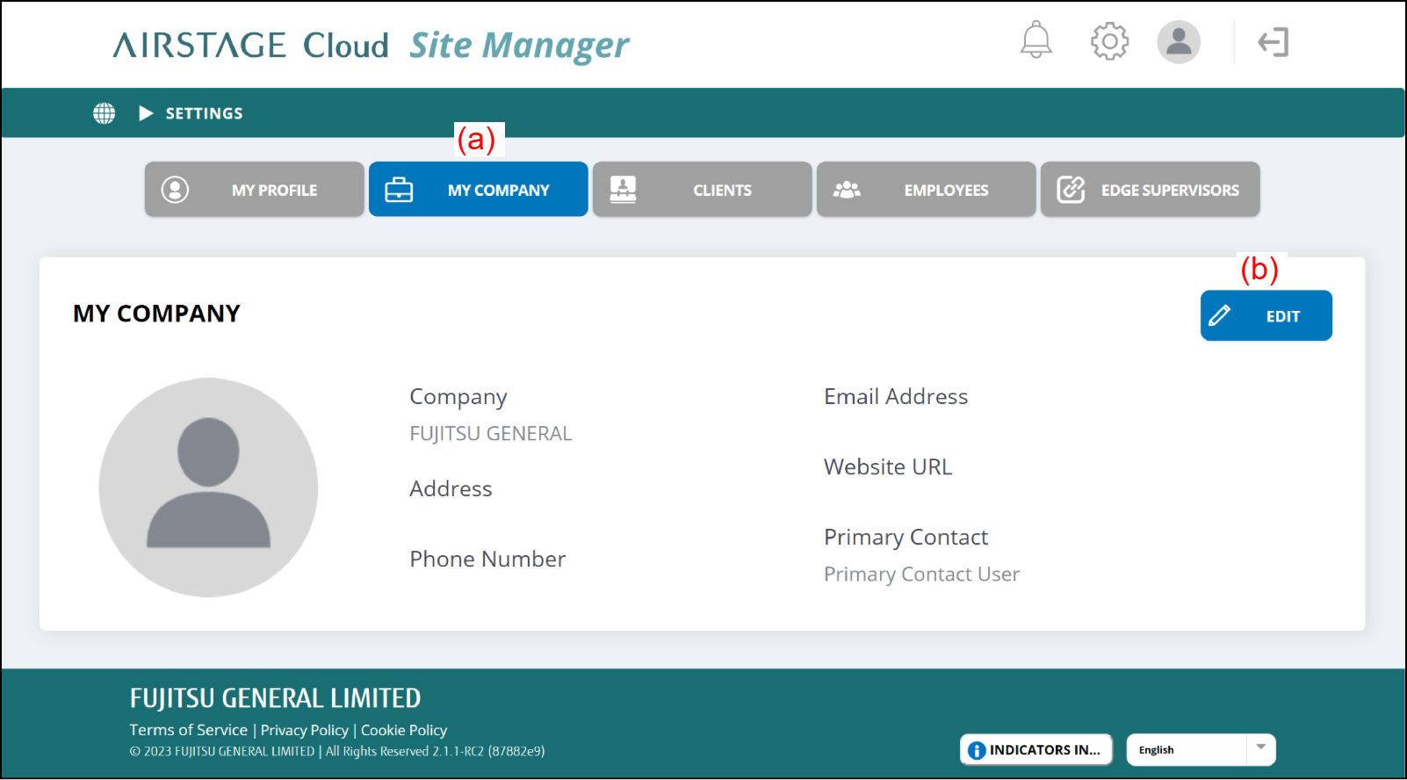The height and width of the screenshot is (780, 1407).
Task: Open the Cookie Policy link
Action: point(404,730)
